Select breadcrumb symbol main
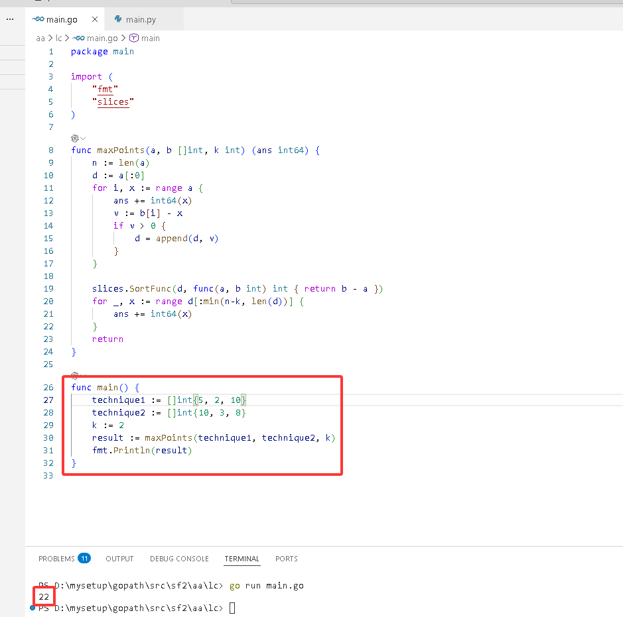 coord(150,38)
